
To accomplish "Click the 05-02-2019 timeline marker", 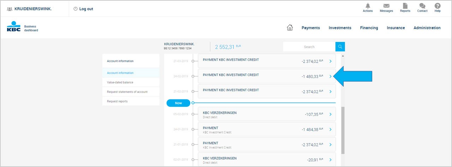I will [193, 114].
